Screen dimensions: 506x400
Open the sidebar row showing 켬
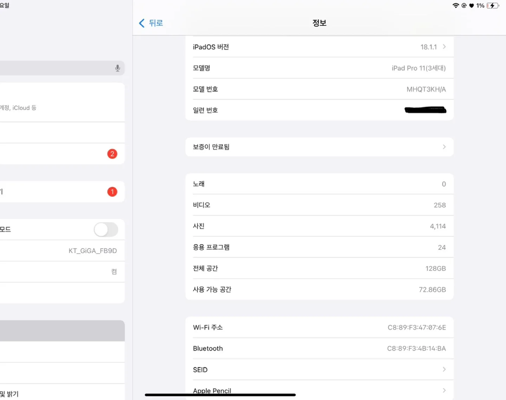pos(62,272)
